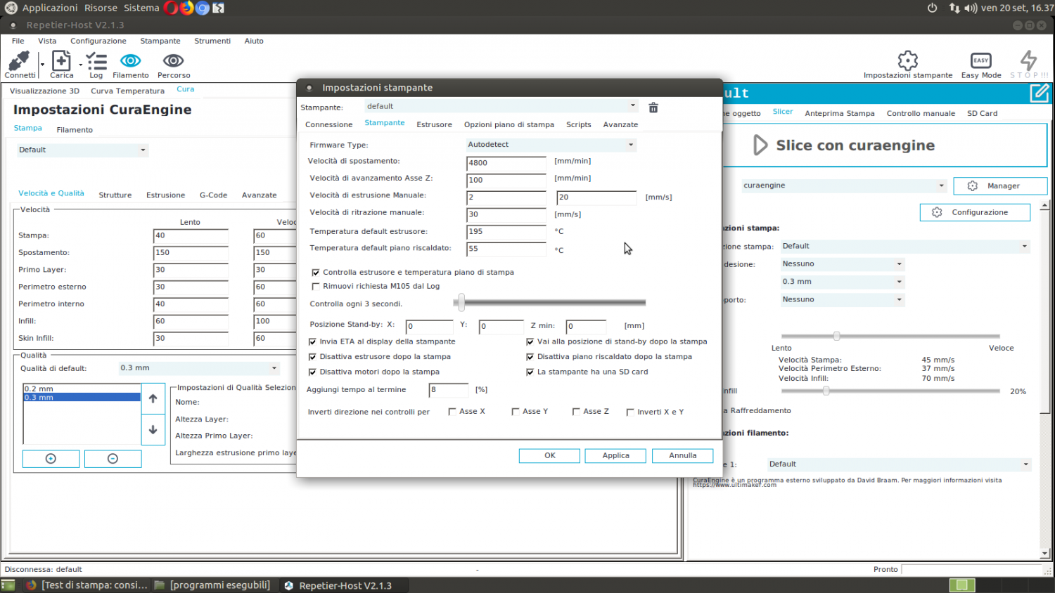
Task: Move quality down with arrow button
Action: (x=153, y=429)
